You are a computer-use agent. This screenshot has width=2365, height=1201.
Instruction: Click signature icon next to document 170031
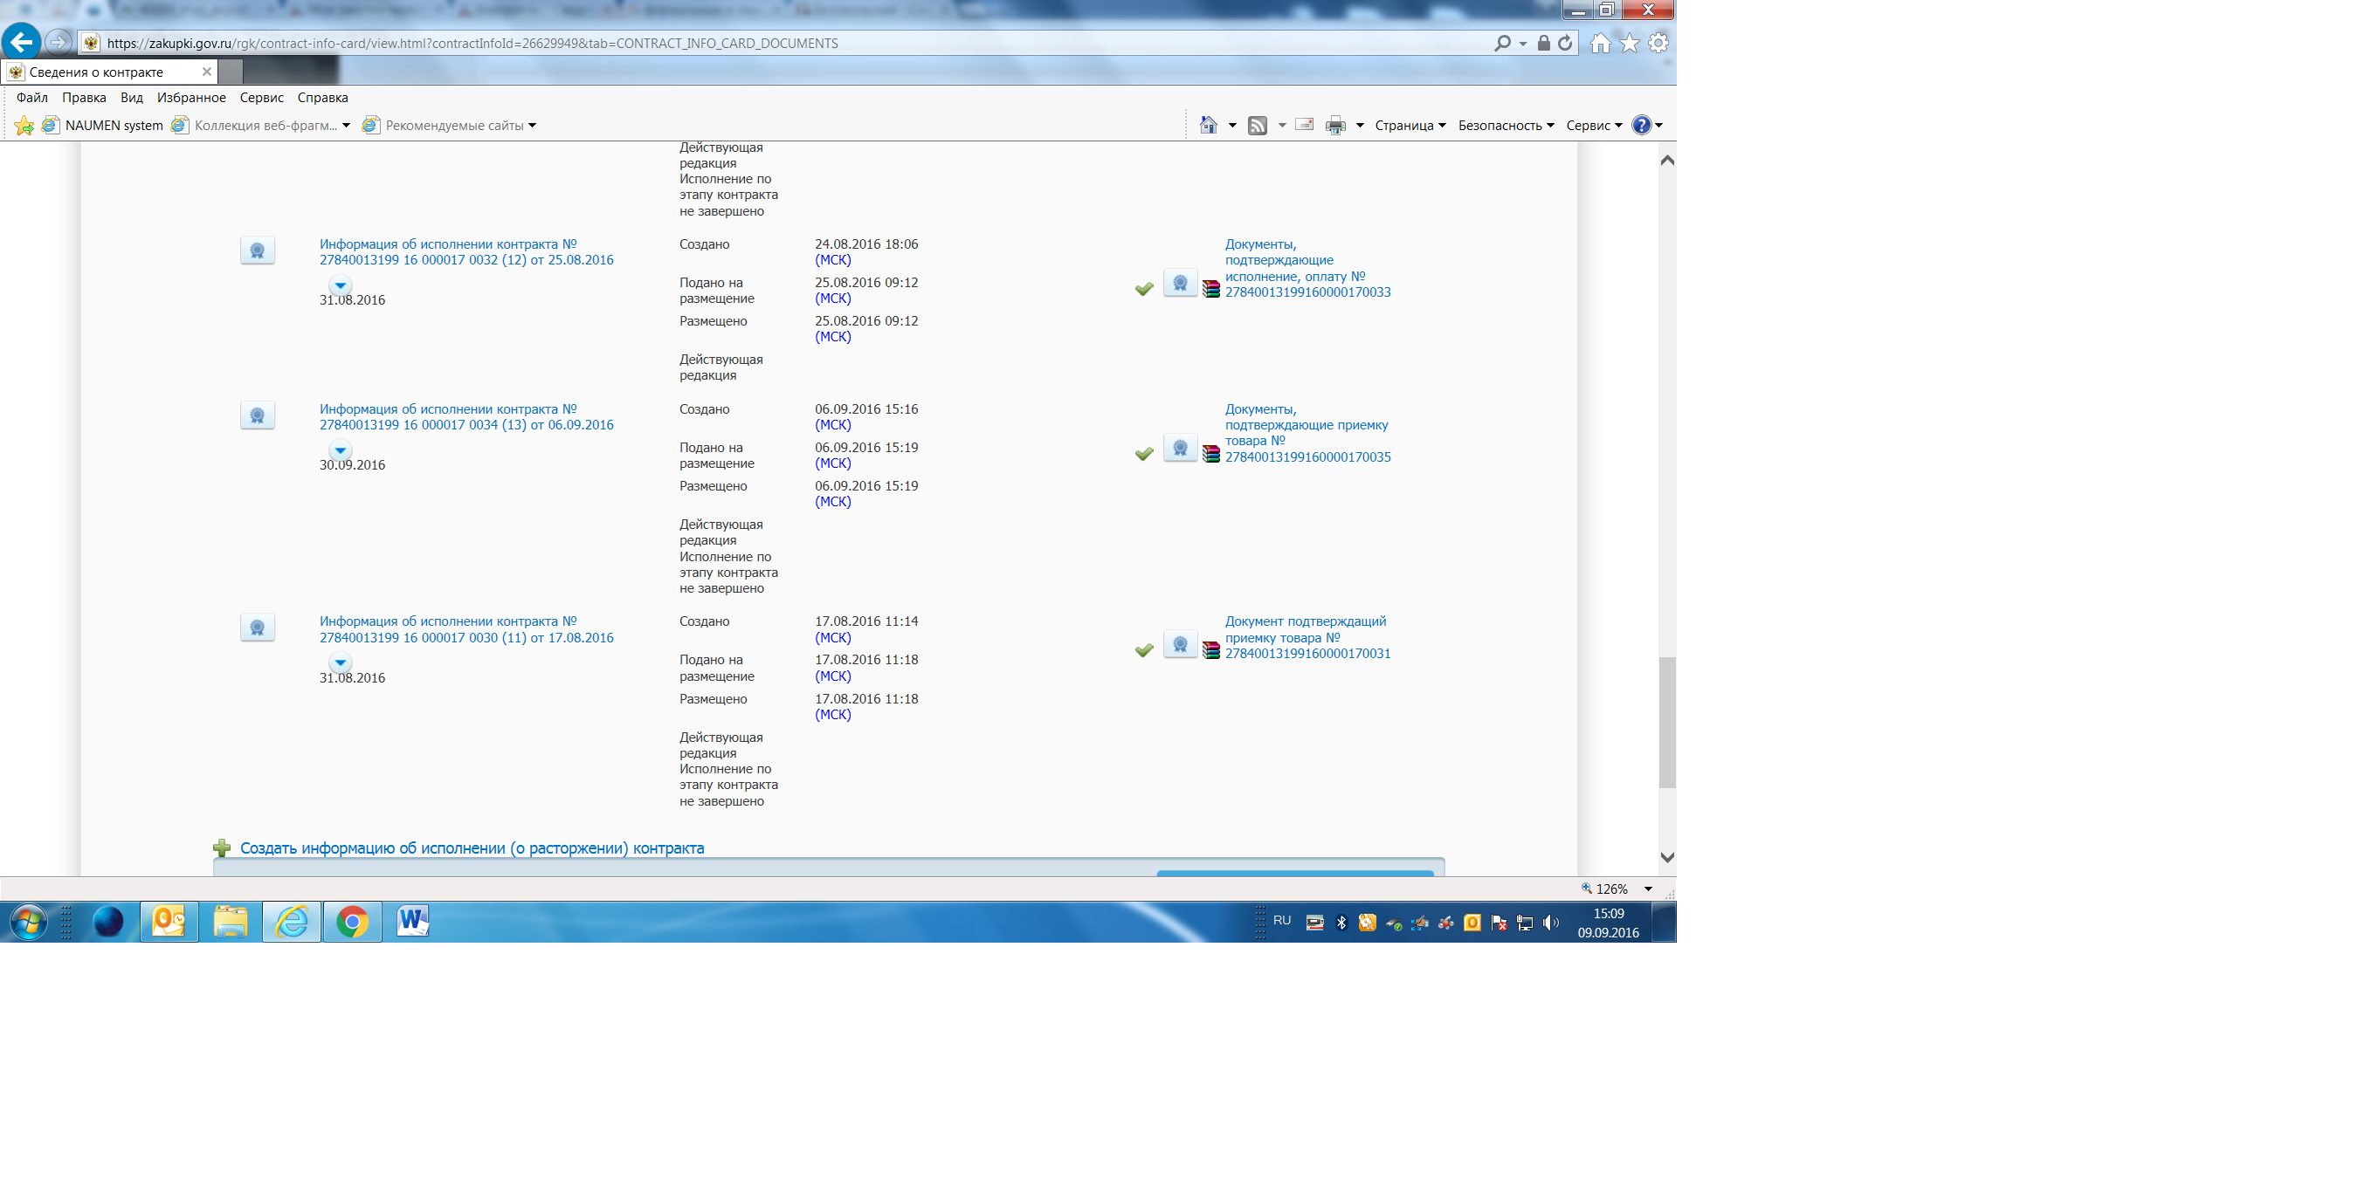1180,645
